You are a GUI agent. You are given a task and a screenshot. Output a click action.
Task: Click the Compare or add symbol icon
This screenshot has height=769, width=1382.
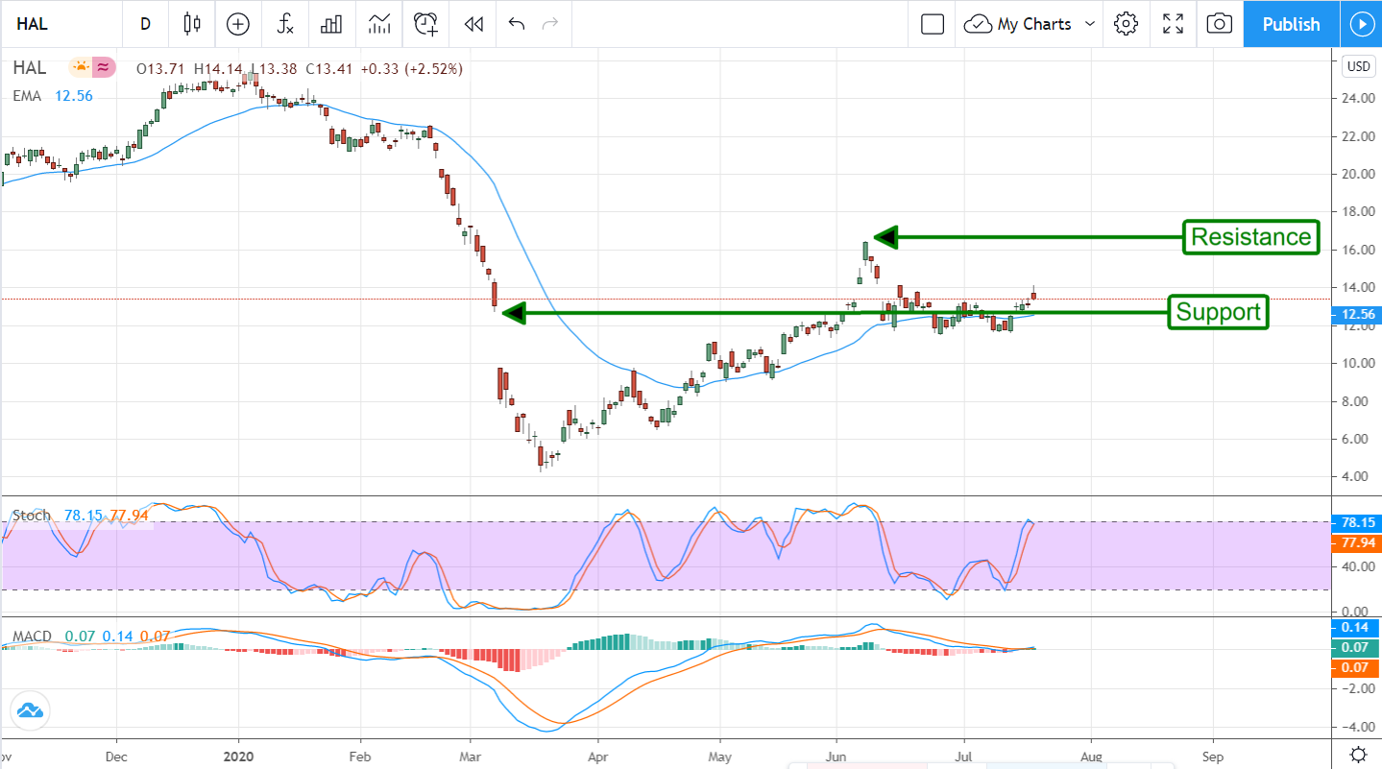coord(237,24)
